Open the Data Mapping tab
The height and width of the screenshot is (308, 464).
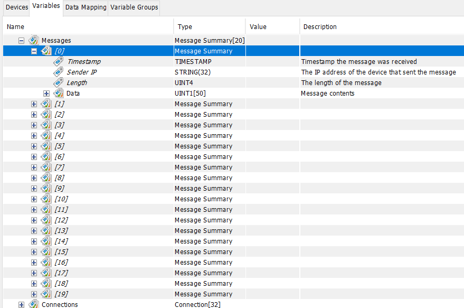coord(86,7)
